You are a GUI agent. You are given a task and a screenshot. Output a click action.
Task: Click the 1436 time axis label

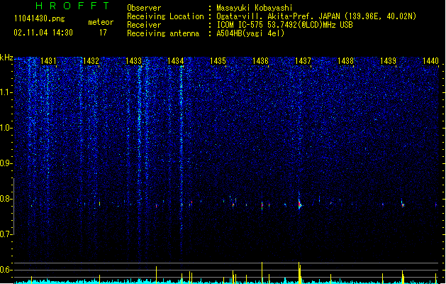(260, 61)
